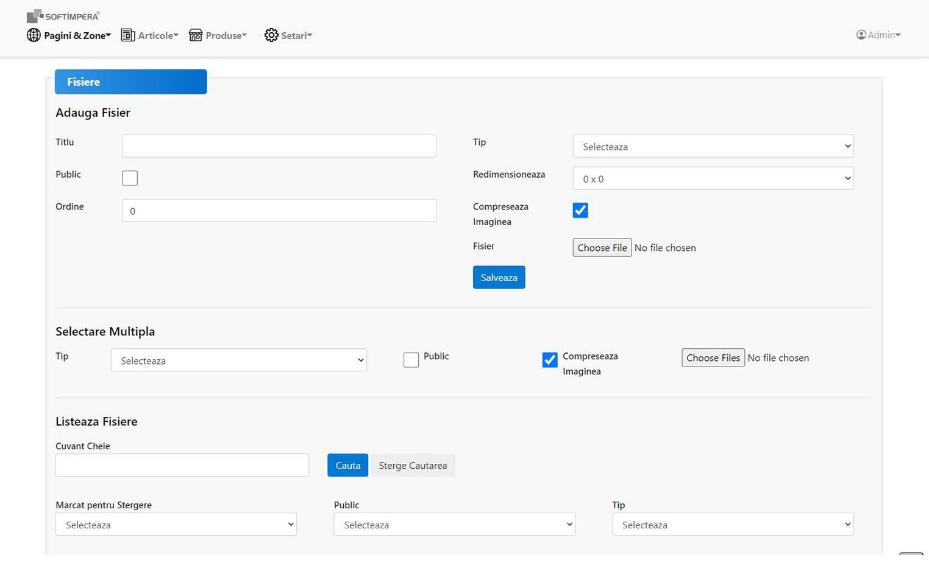The image size is (929, 588).
Task: Select the Fisiere tab header
Action: (130, 82)
